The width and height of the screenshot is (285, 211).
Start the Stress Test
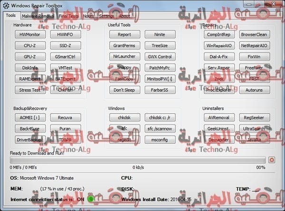(30, 90)
